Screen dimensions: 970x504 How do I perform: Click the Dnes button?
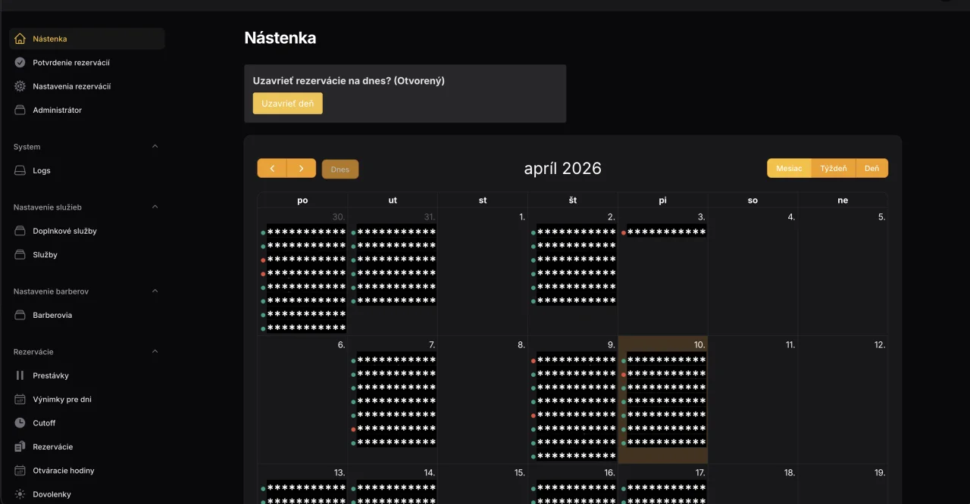(x=340, y=170)
